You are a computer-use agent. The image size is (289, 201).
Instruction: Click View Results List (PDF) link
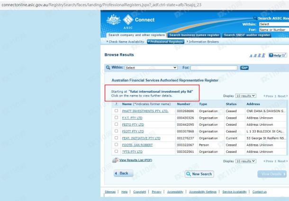[x=135, y=160]
